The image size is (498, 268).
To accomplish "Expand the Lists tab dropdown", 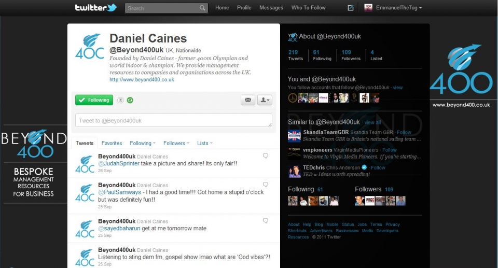I will pos(205,143).
